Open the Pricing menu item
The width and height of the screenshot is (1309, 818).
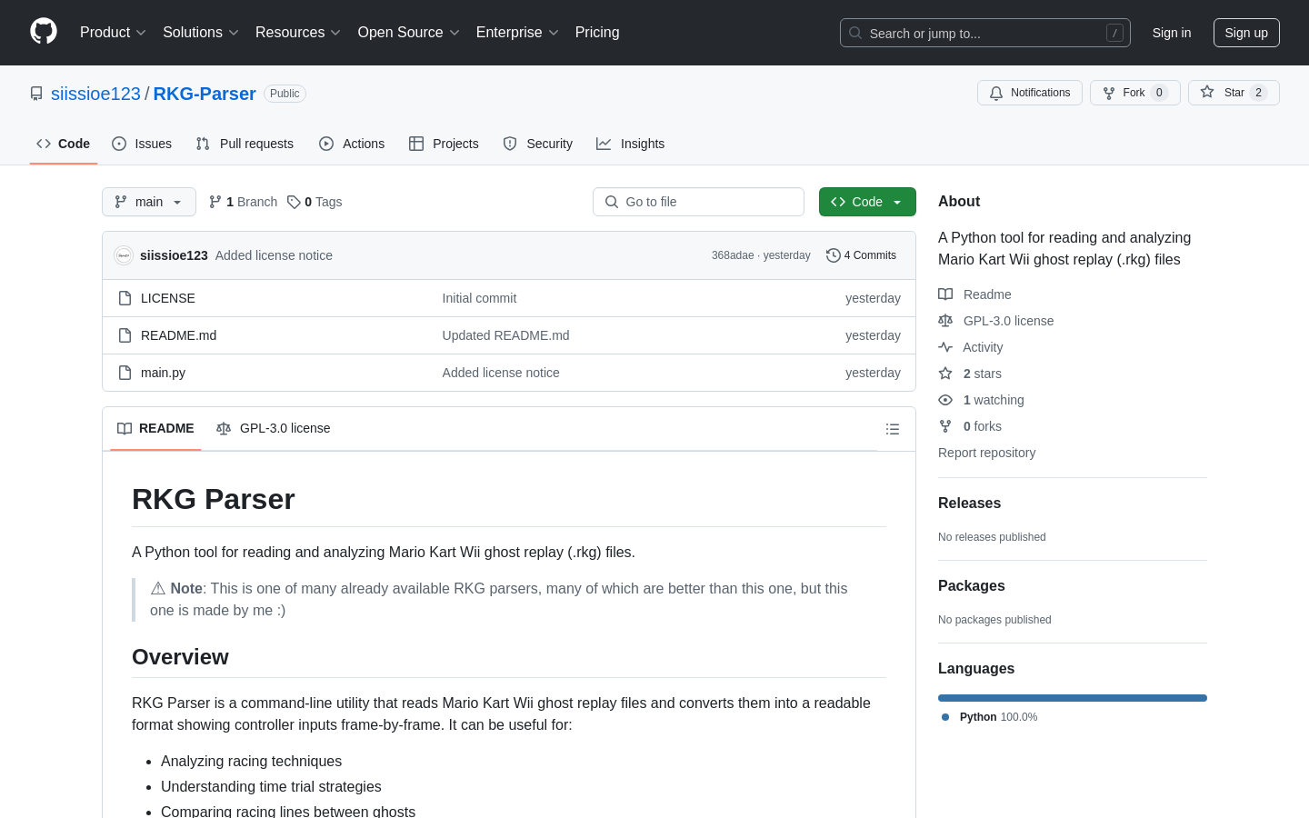(x=597, y=33)
